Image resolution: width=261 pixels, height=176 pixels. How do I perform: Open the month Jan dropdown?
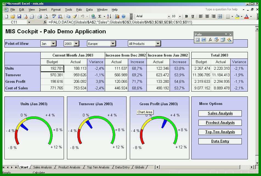[x=54, y=43]
